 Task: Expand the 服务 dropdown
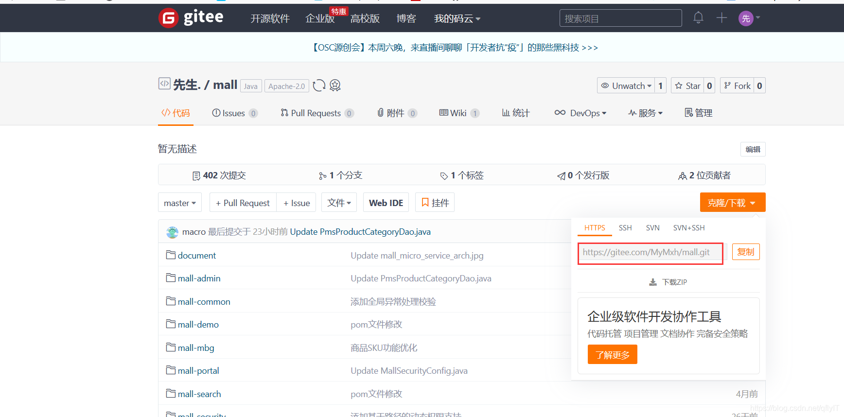[645, 113]
